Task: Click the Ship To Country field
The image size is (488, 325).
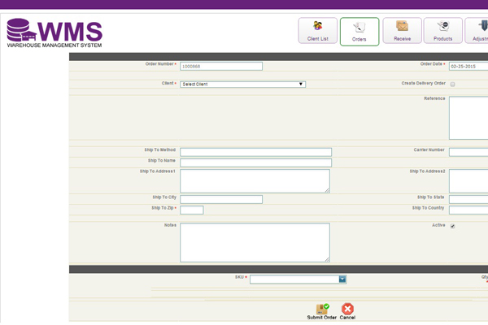Action: 468,210
